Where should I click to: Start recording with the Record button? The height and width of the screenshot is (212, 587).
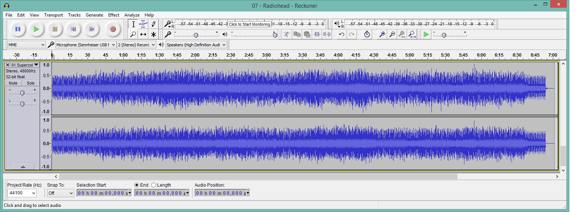tap(113, 29)
